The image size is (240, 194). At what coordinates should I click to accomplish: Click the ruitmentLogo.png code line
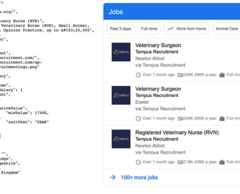(x=19, y=67)
